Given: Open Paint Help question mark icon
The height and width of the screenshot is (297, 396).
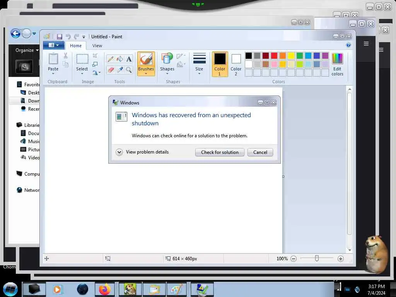Looking at the screenshot, I should point(348,45).
